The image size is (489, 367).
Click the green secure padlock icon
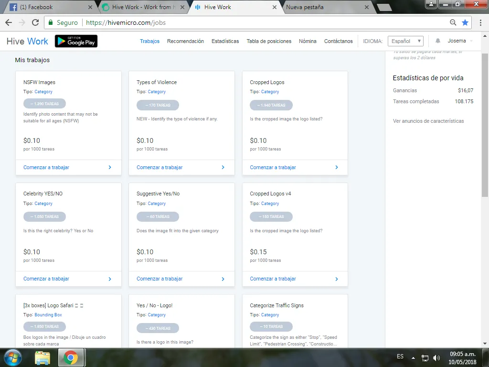(51, 22)
